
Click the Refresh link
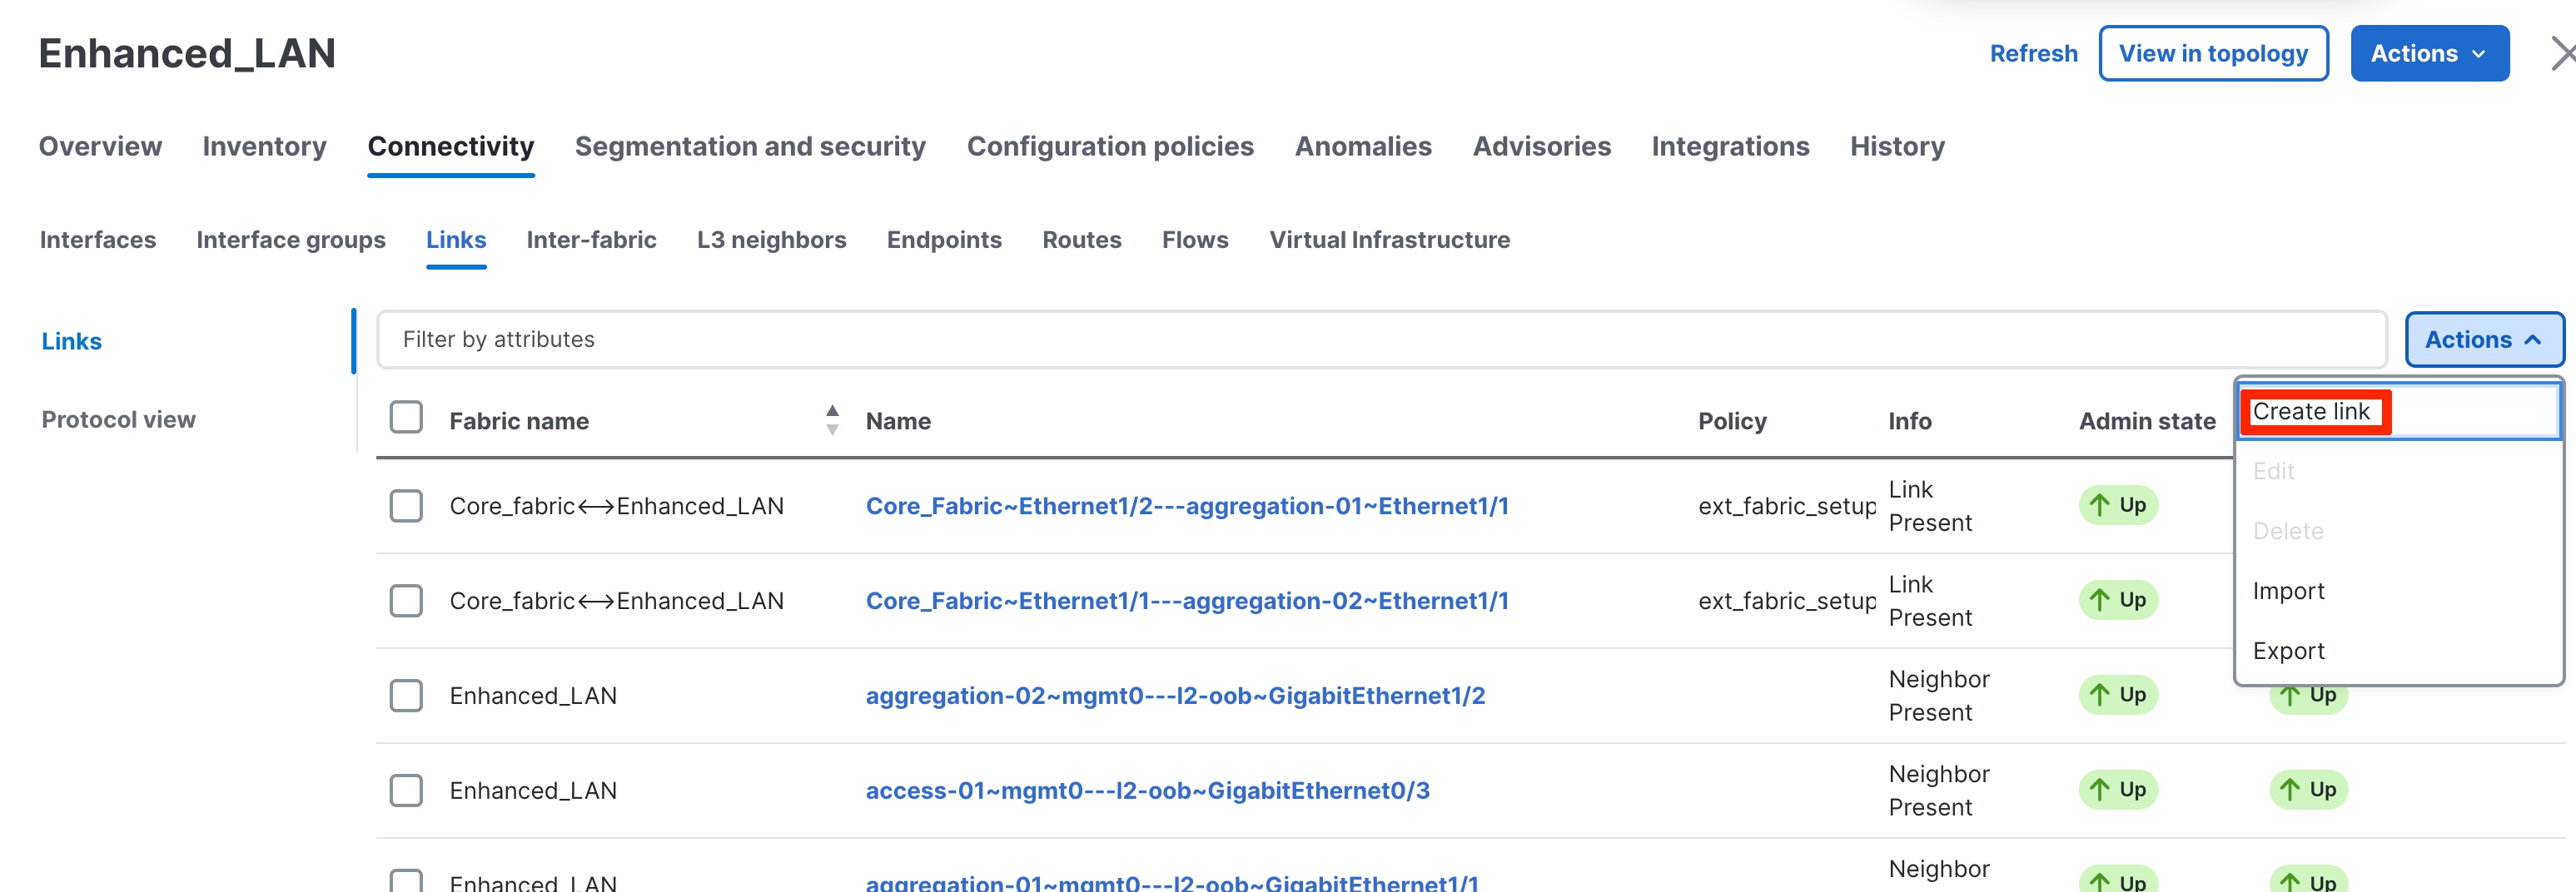(2033, 54)
